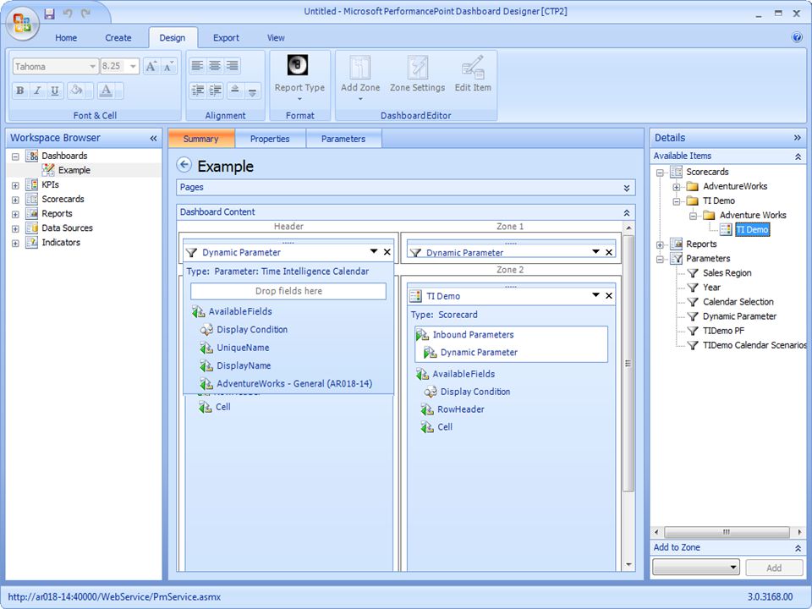Screen dimensions: 812x609
Task: Switch to the Properties tab
Action: coord(270,139)
